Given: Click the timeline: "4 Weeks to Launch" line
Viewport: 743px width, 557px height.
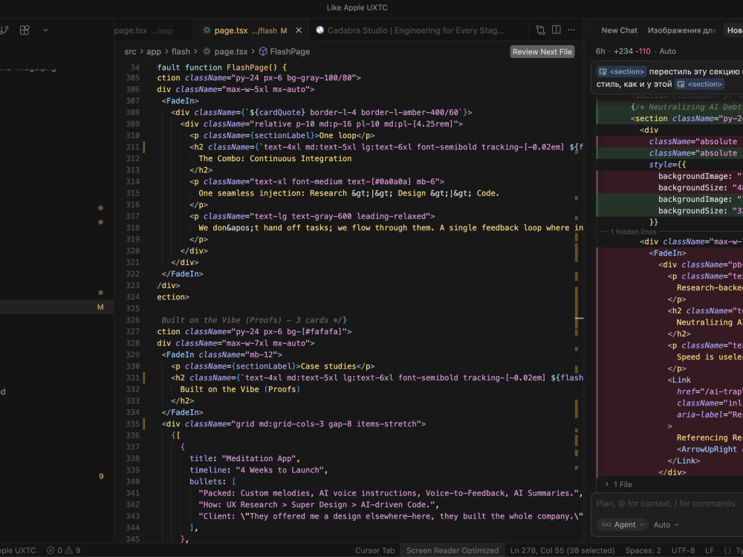Looking at the screenshot, I should pos(259,470).
